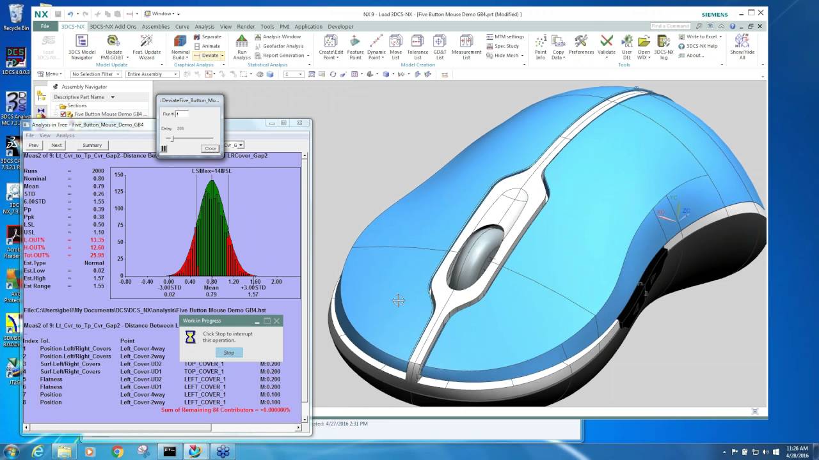Expand the Report Generation dropdown
This screenshot has width=819, height=460.
point(308,56)
